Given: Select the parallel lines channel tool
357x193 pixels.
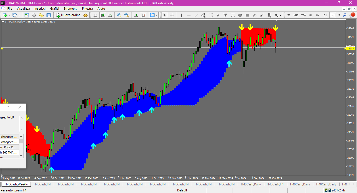Looking at the screenshot, I should (x=255, y=15).
